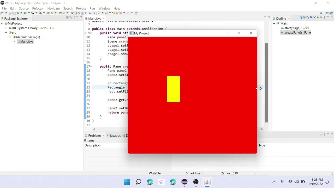Image resolution: width=334 pixels, height=188 pixels.
Task: Toggle Show Whitespace Characters toolbar button
Action: (86, 13)
